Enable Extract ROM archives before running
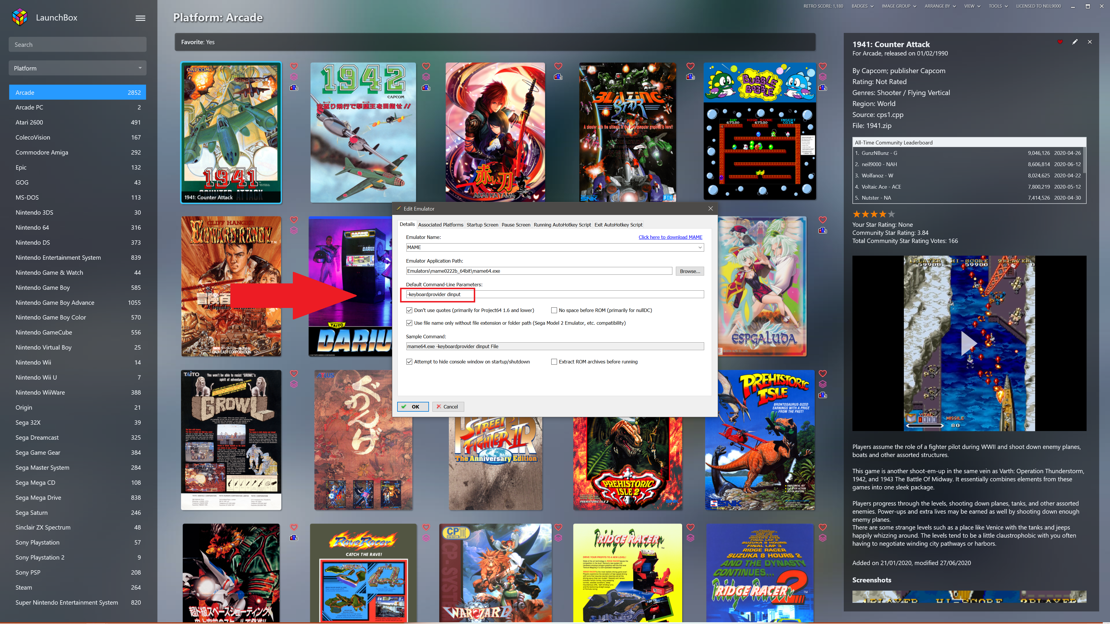1110x624 pixels. [x=554, y=362]
